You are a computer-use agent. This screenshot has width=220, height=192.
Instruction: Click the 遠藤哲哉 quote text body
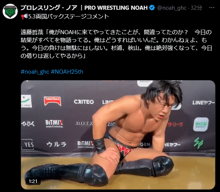(x=116, y=44)
